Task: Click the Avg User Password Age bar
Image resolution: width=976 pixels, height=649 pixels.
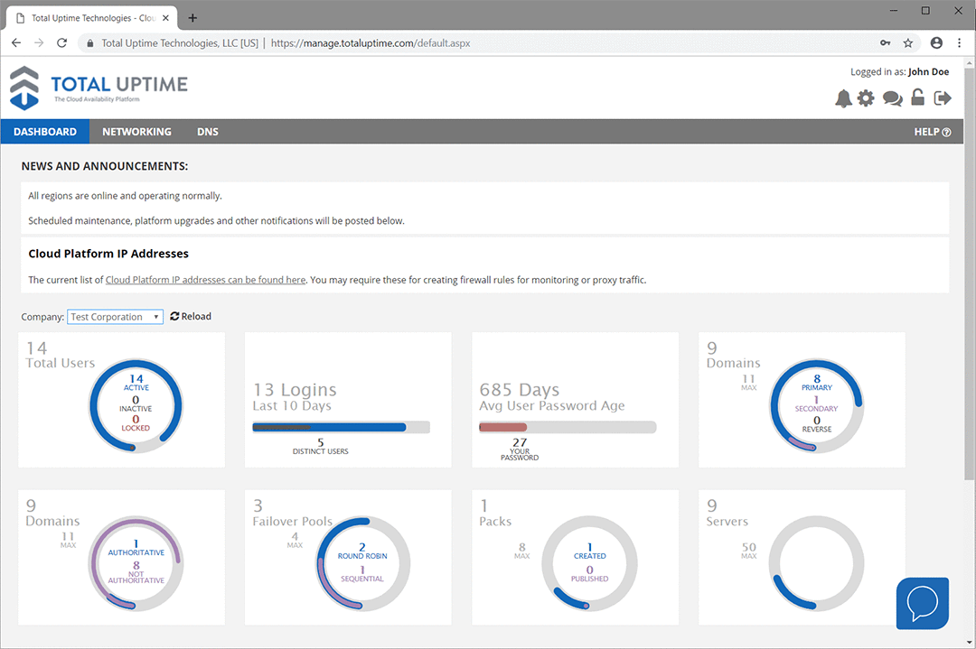Action: click(x=568, y=427)
